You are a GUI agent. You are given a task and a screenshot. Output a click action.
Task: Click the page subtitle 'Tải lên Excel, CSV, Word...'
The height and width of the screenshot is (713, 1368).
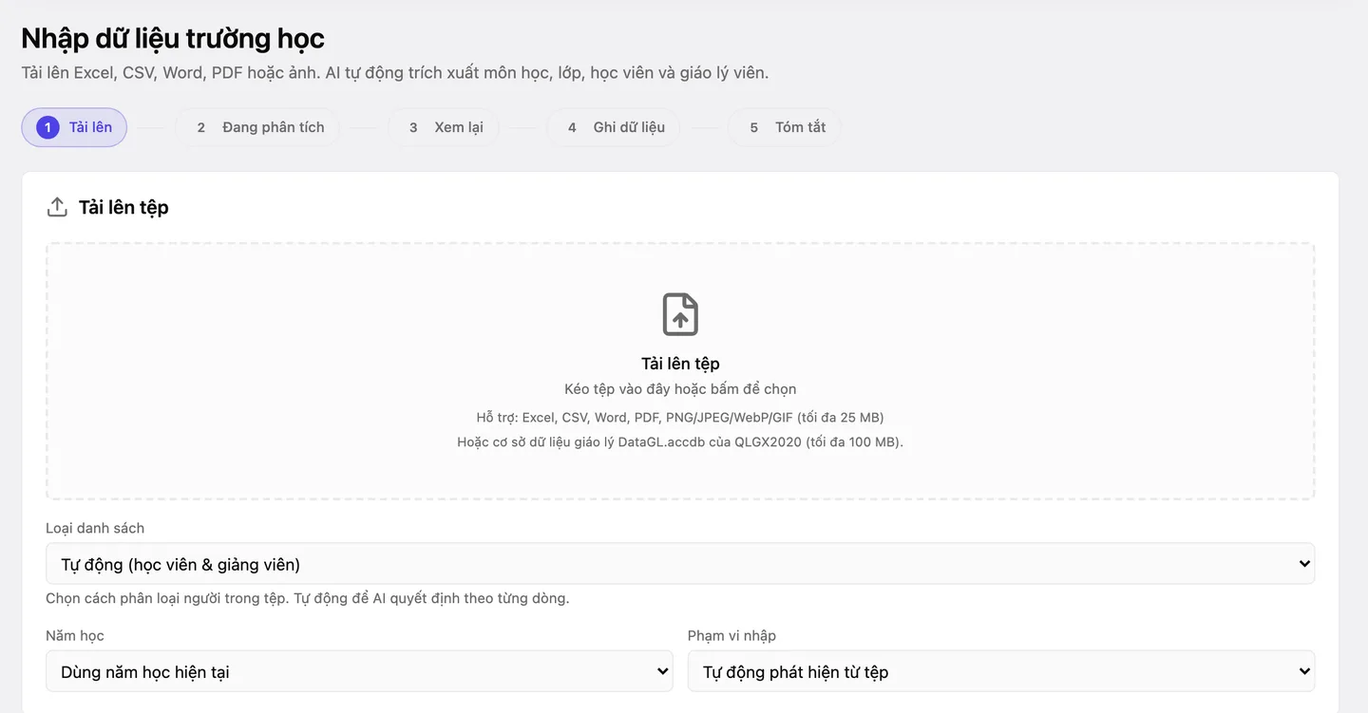tap(395, 72)
